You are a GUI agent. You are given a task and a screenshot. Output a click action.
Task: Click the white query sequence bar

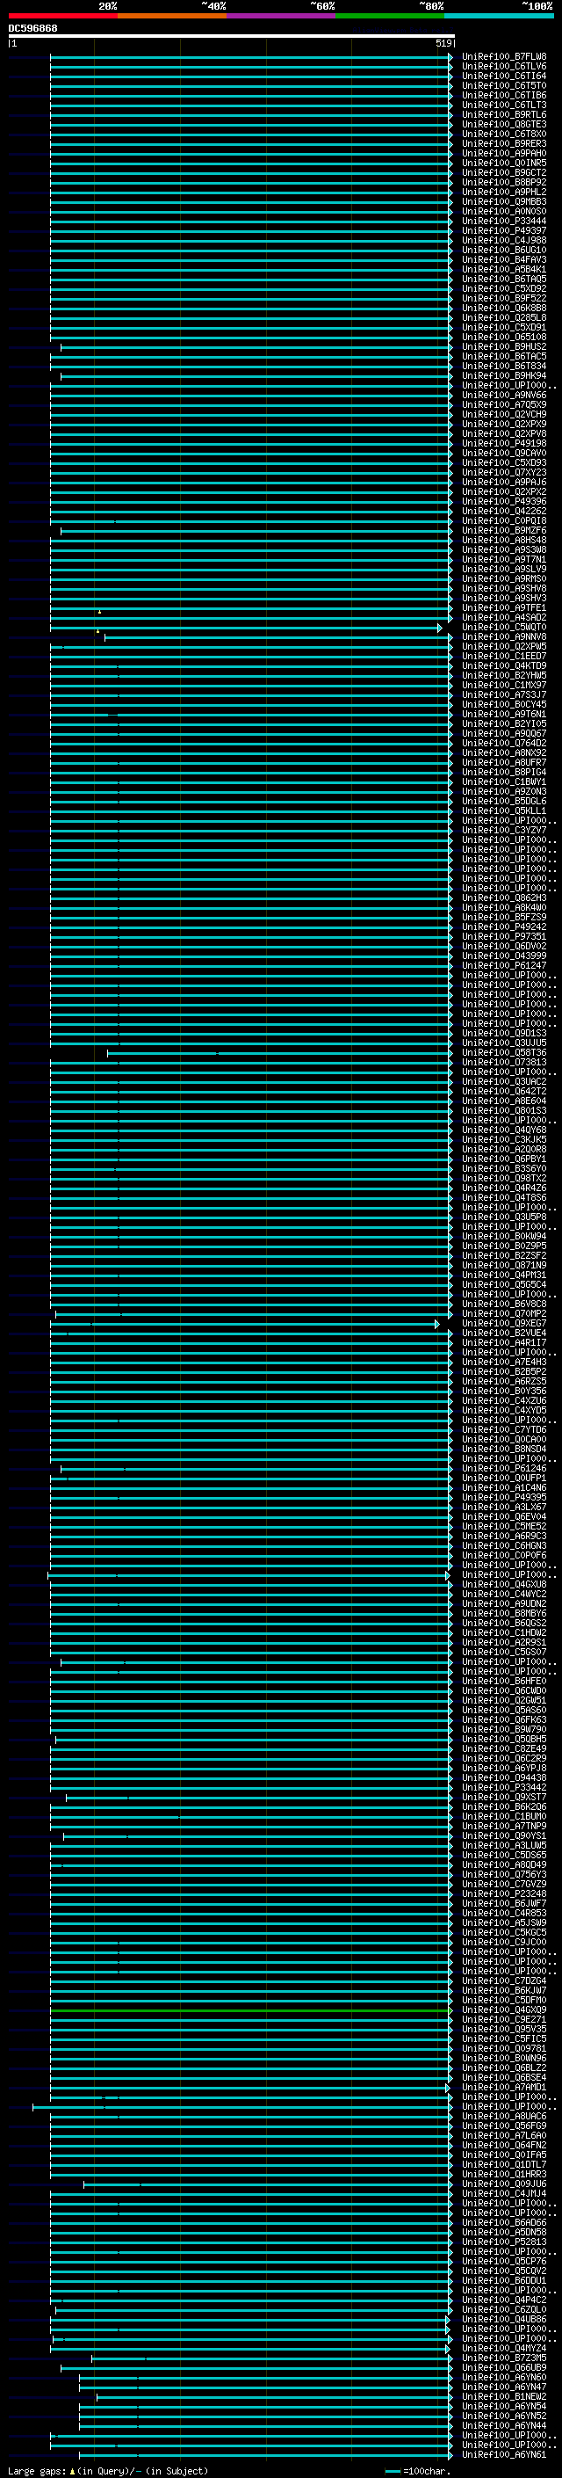[232, 35]
